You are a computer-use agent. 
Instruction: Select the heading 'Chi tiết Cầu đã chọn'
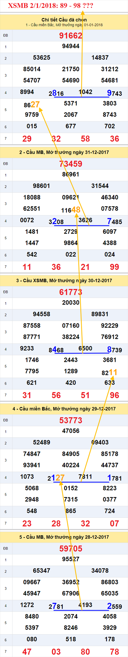click(x=64, y=20)
